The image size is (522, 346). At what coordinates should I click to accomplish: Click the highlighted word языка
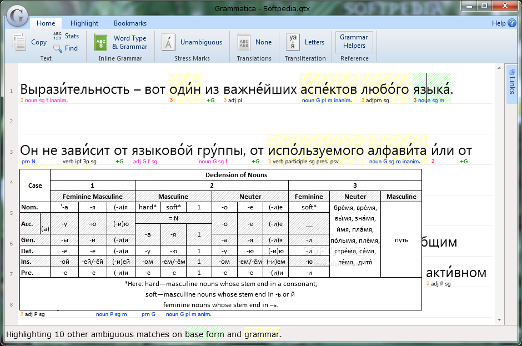(433, 89)
